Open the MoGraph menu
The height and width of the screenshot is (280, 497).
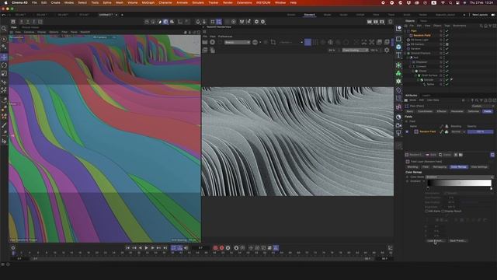point(148,2)
